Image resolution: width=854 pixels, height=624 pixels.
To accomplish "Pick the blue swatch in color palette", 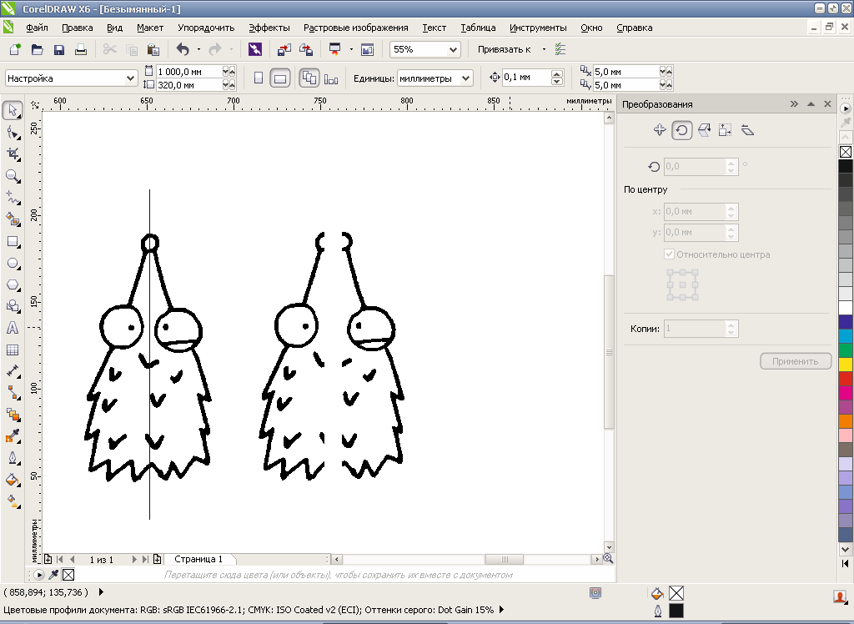I will [846, 322].
